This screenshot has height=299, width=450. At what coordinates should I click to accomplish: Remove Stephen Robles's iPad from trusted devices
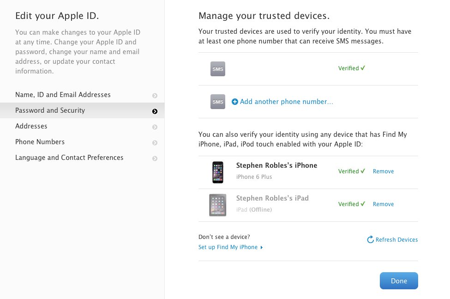click(x=383, y=204)
